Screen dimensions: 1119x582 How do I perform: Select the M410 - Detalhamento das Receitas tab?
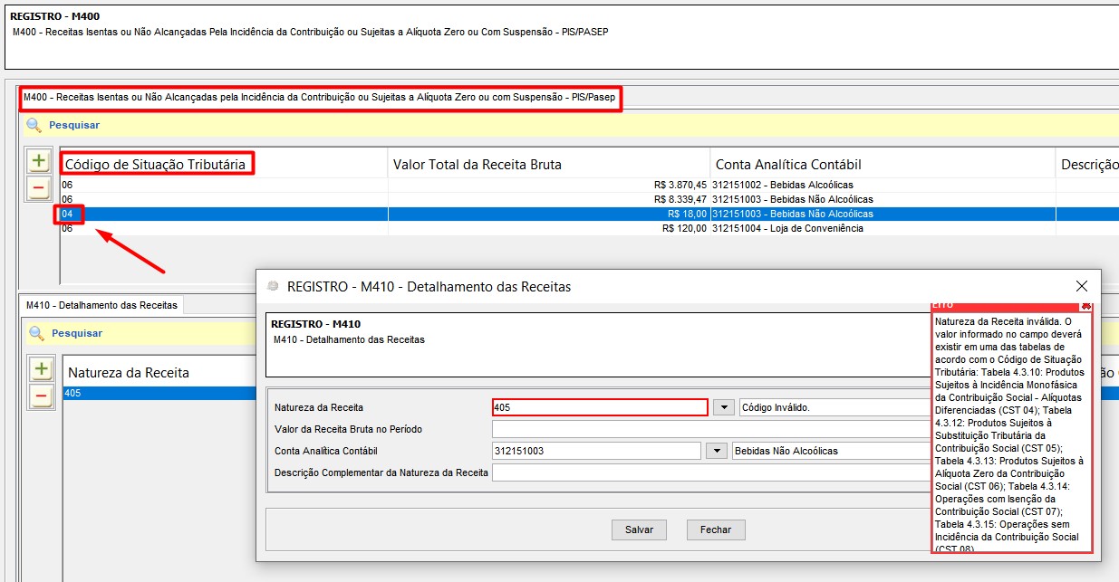[x=101, y=305]
